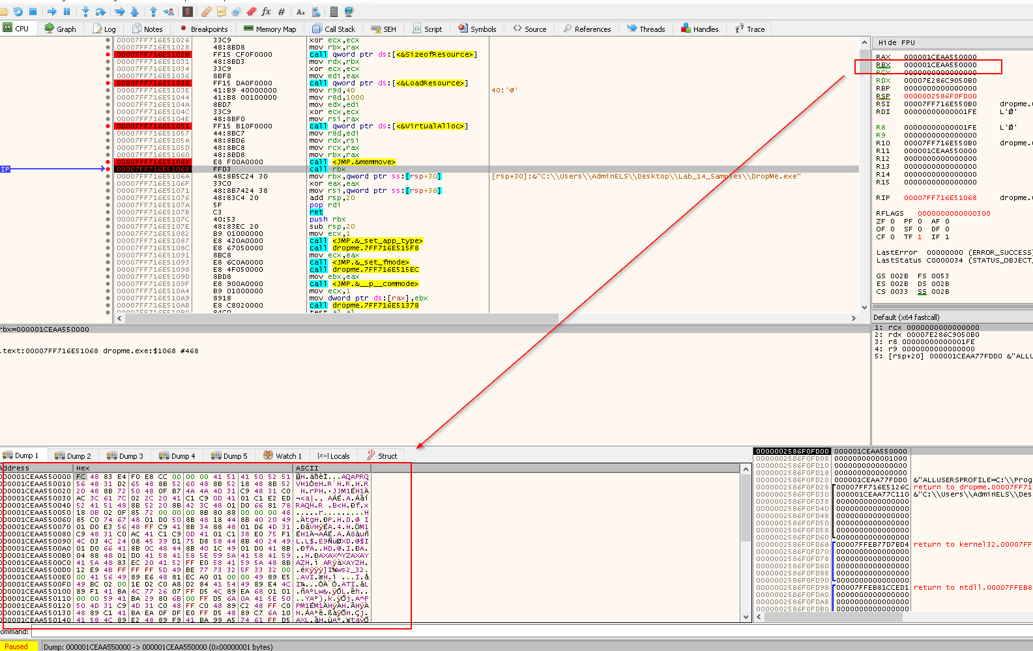Pause execution using the pause icon
This screenshot has width=1033, height=651.
(x=66, y=12)
